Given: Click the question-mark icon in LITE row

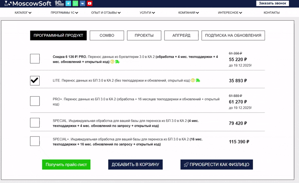Looking at the screenshot, I should click(x=193, y=80).
